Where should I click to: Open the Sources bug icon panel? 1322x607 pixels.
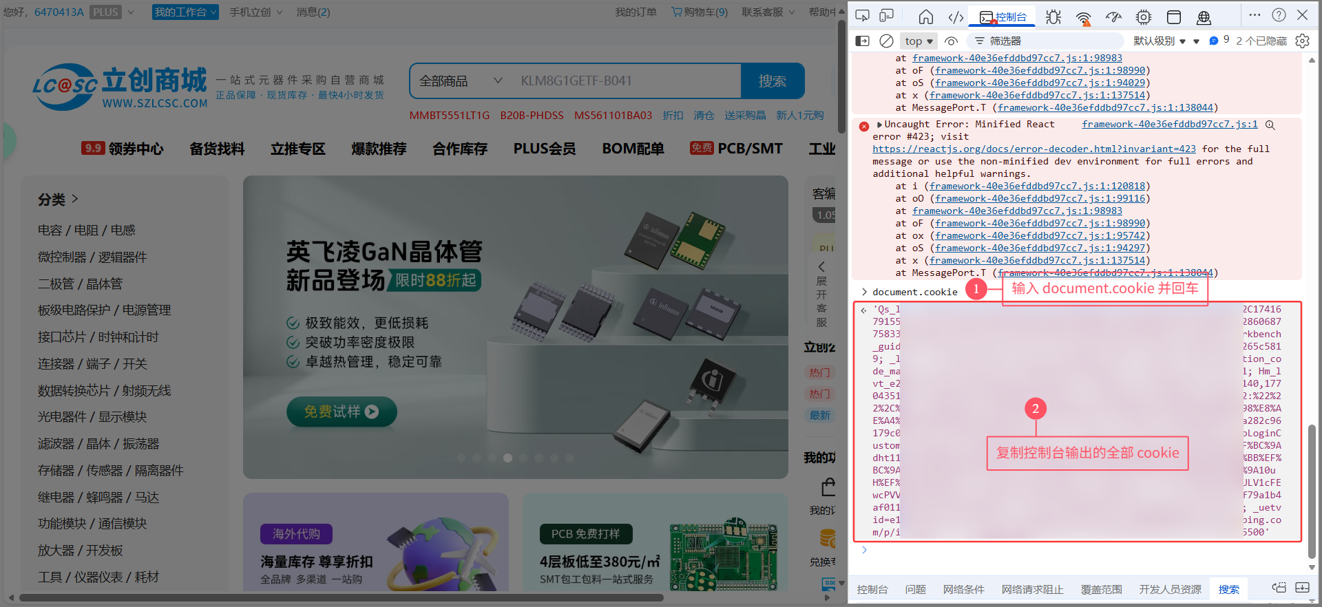tap(1053, 17)
